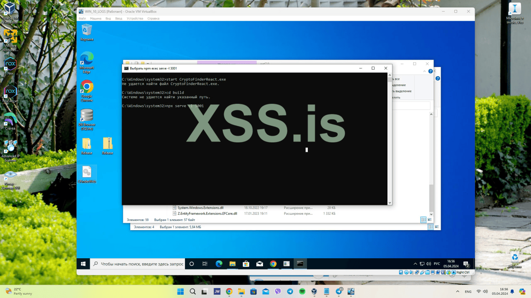Open Microsoft Store in the guest taskbar
Viewport: 531px width, 298px height.
[246, 264]
